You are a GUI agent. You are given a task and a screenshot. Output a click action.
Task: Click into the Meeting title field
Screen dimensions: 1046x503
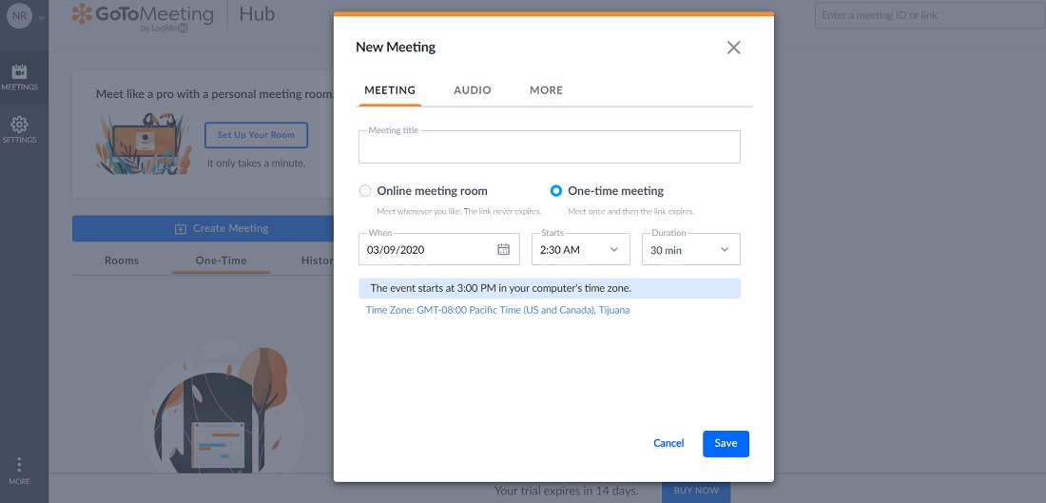tap(549, 148)
